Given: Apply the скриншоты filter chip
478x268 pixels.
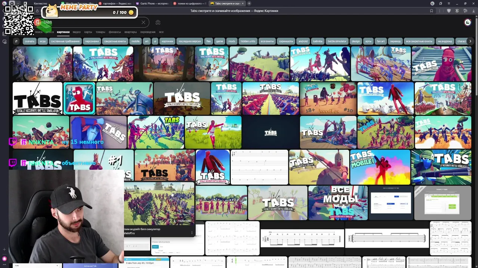Looking at the screenshot, I should 286,41.
